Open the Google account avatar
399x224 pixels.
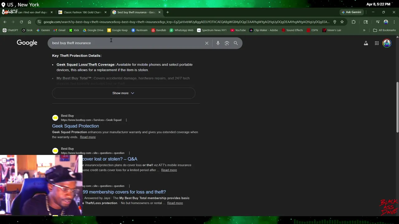tap(387, 43)
